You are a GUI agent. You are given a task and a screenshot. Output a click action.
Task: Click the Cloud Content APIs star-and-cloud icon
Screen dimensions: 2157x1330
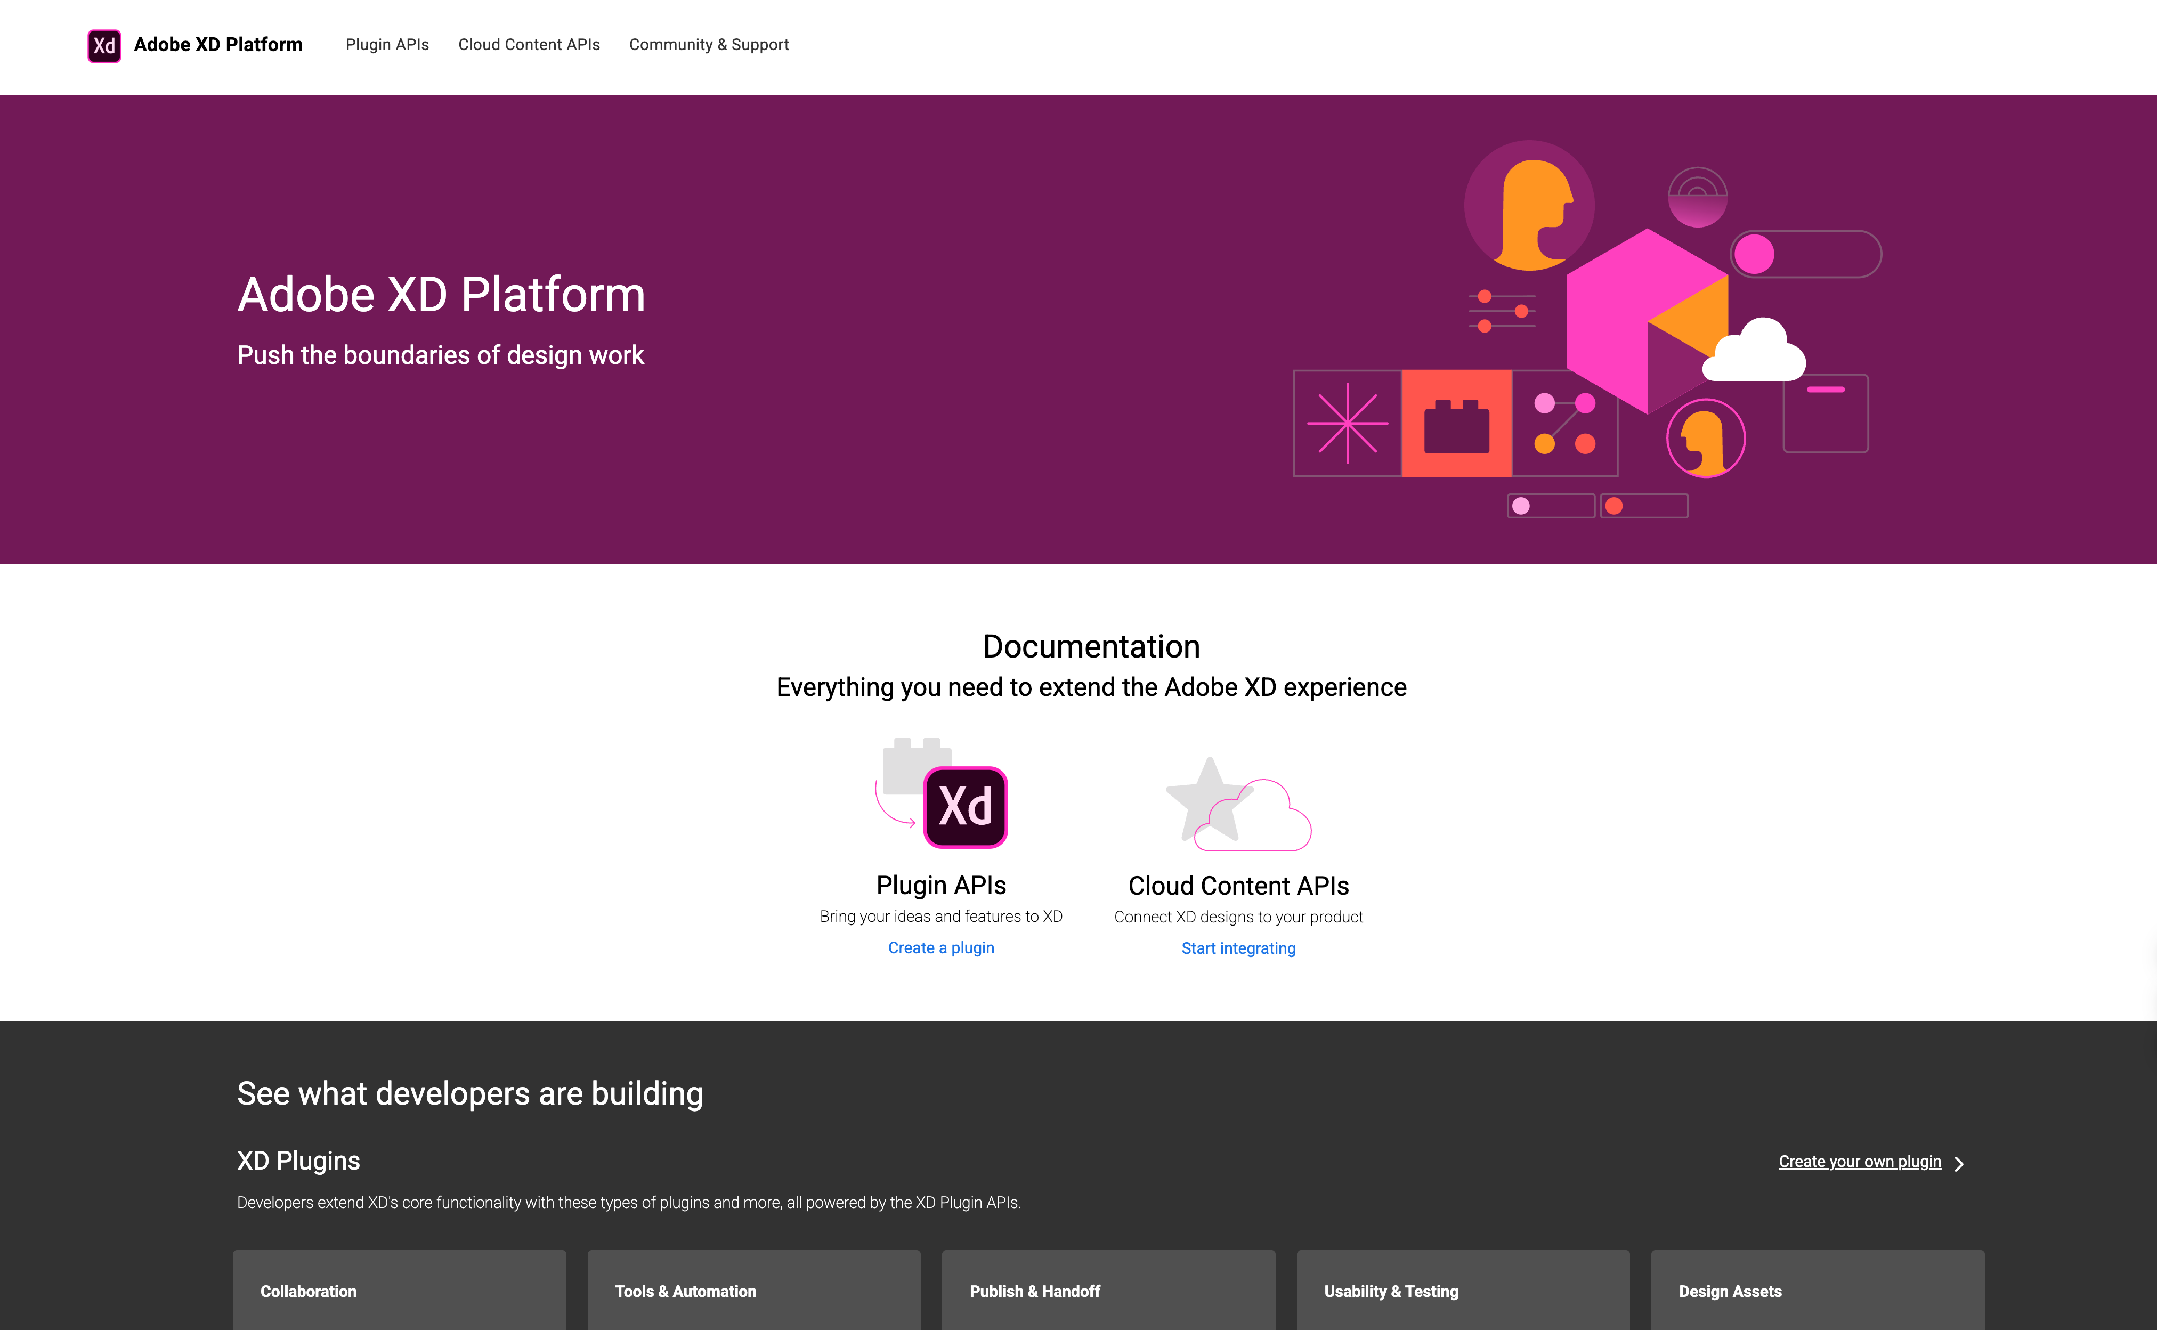(1238, 805)
